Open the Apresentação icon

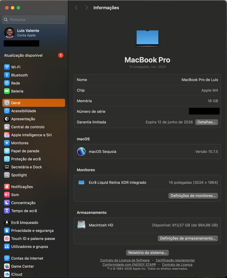(x=7, y=119)
